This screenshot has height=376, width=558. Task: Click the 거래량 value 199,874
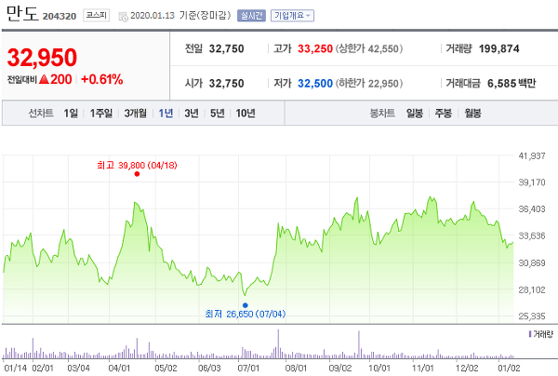point(498,48)
